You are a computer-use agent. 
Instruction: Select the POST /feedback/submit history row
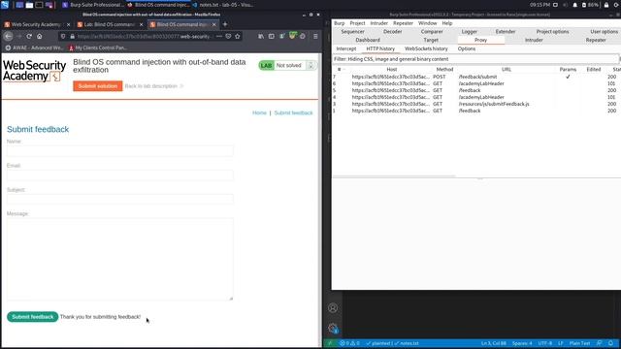tap(476, 77)
